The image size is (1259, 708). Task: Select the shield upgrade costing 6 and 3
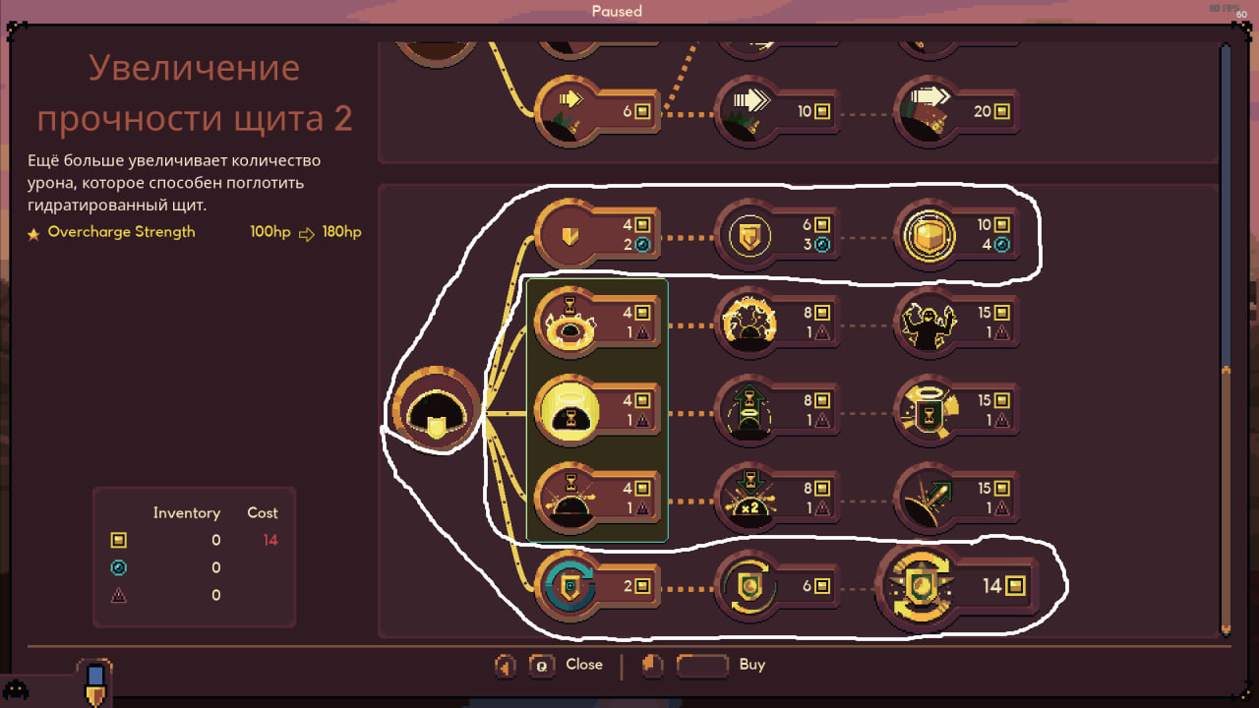(x=777, y=236)
